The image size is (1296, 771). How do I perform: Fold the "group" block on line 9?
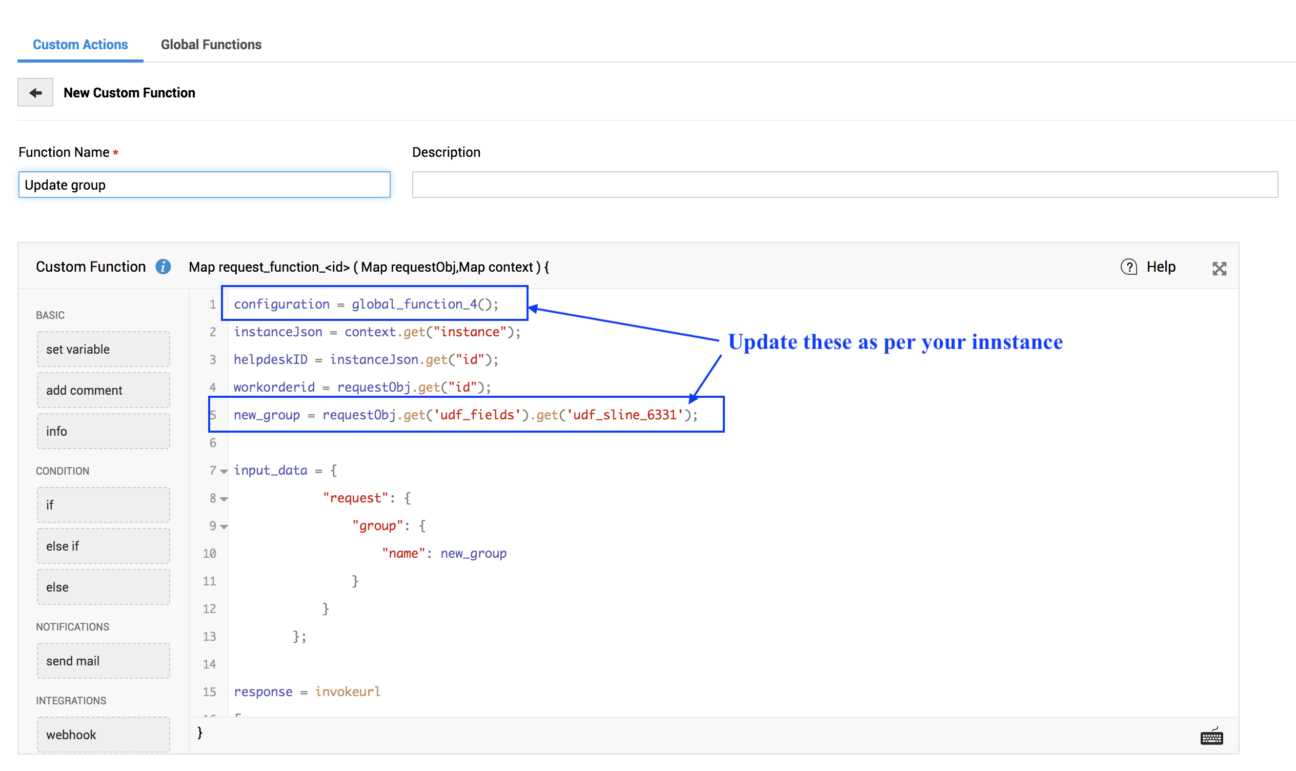click(224, 526)
